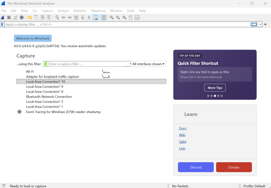Click the Welcome to Wireshark button
Screen dimensions: 271x188
[x=33, y=38]
